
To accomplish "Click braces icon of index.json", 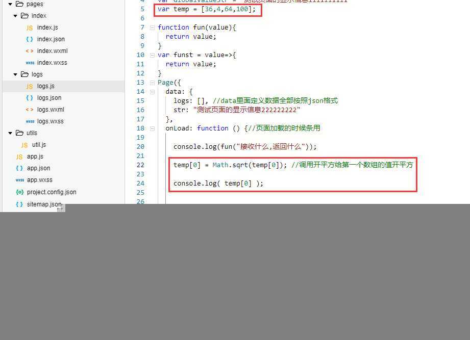I will coord(30,39).
